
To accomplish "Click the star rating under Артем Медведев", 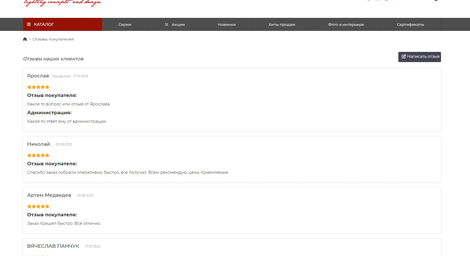I will click(38, 206).
